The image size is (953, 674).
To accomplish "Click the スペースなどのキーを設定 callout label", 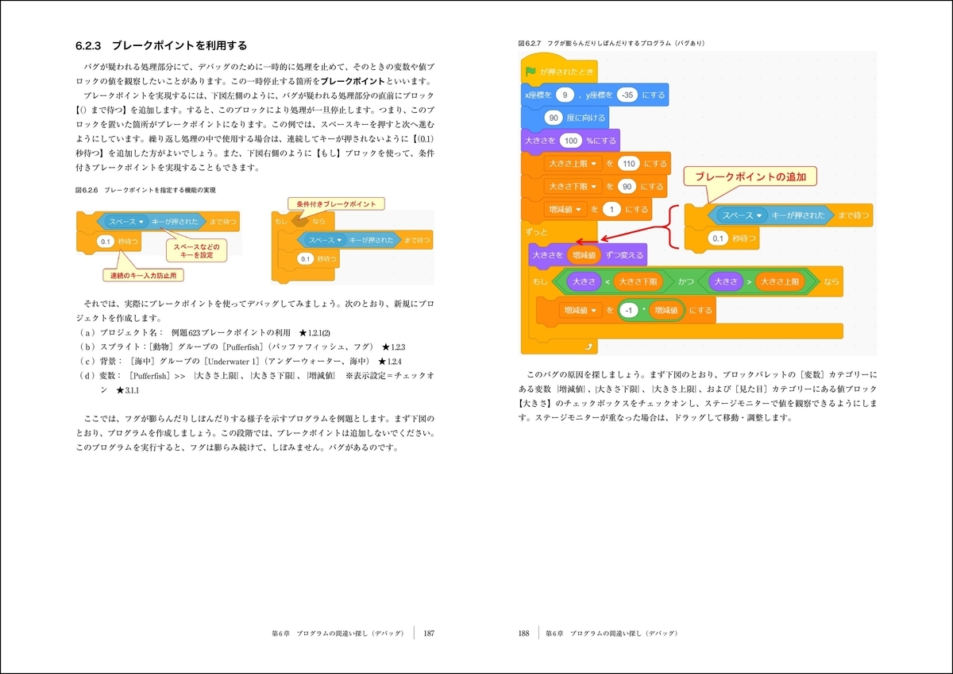I will 195,251.
